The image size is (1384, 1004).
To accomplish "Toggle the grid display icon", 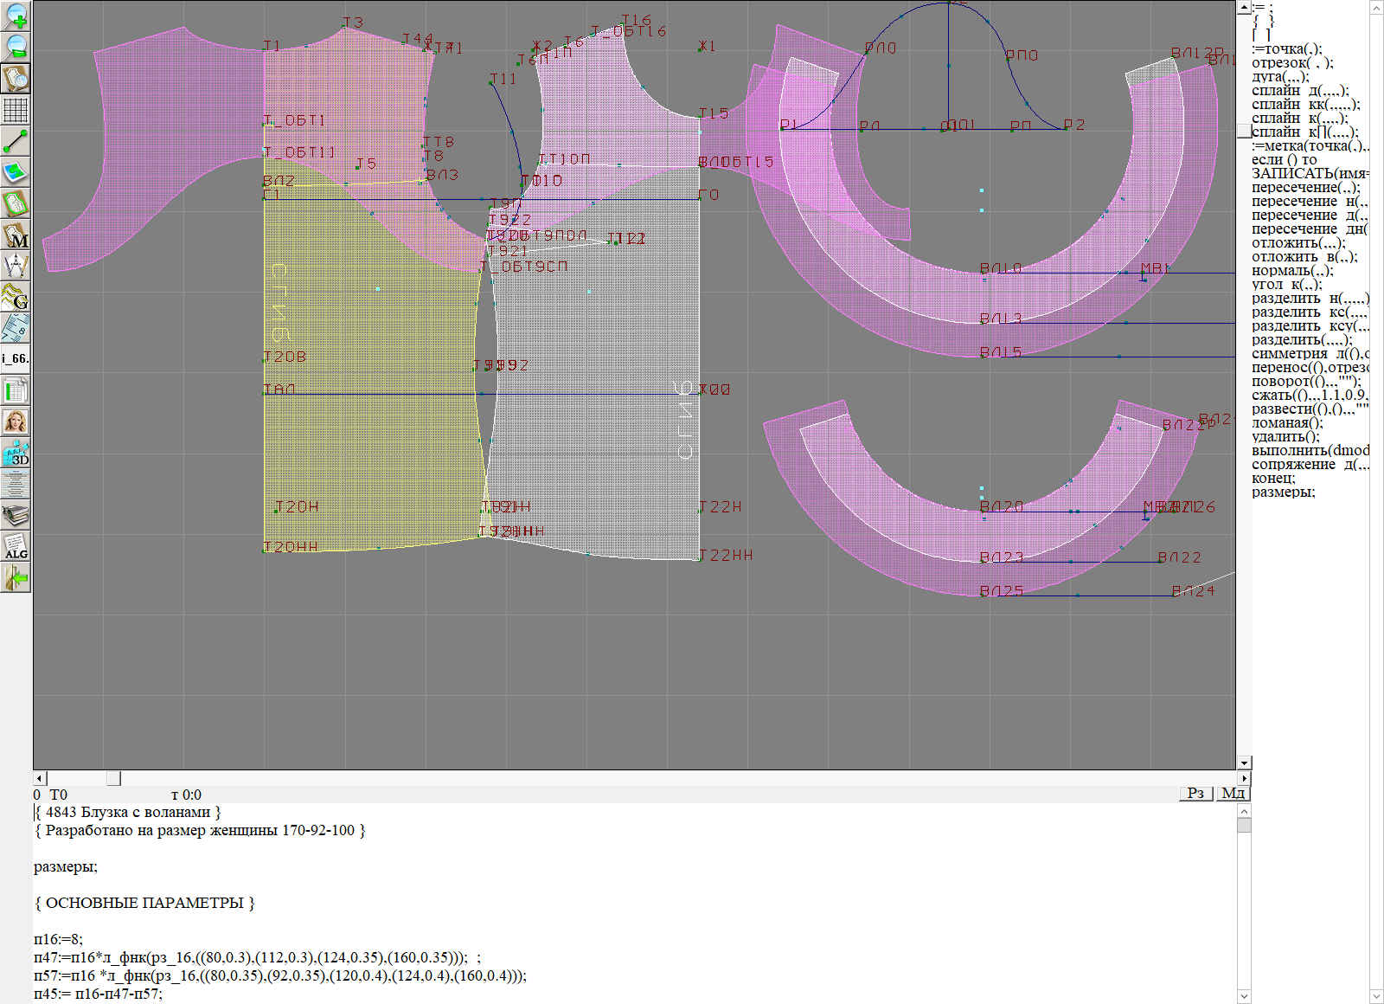I will (16, 110).
